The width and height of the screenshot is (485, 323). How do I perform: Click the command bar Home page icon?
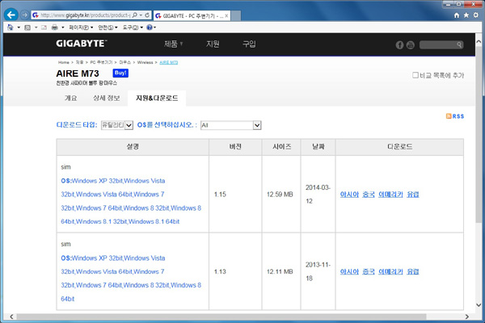(11, 27)
